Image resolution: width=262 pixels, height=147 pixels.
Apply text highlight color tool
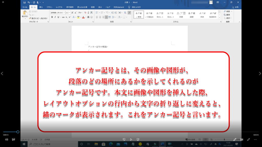pyautogui.click(x=79, y=17)
